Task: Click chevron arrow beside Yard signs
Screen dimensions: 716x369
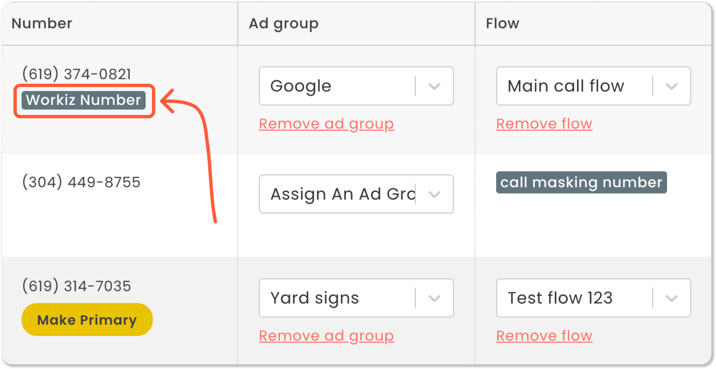Action: click(434, 298)
